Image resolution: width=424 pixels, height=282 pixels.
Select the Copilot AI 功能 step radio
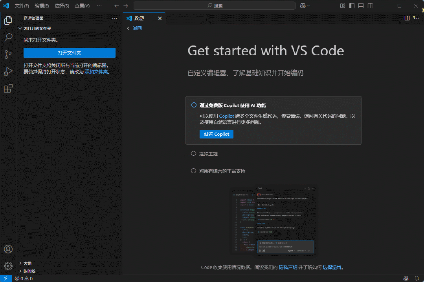194,105
